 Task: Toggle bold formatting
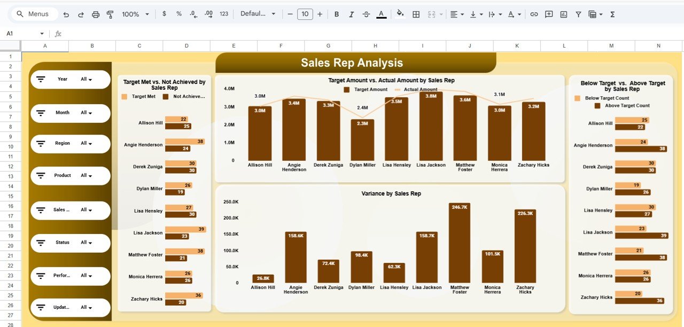(337, 14)
